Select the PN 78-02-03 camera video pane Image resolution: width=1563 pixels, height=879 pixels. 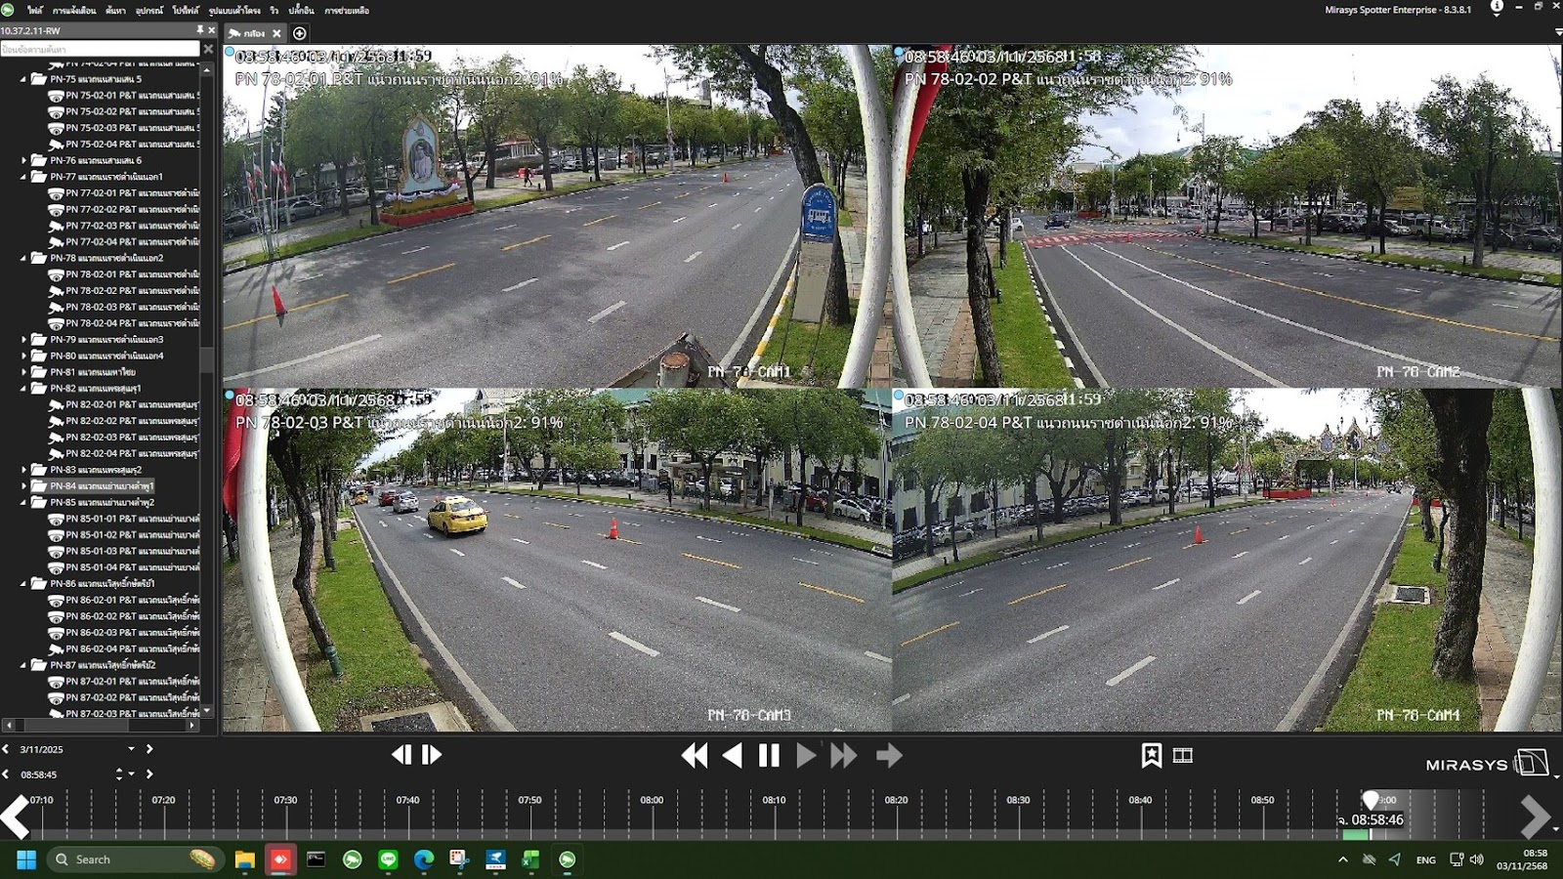click(557, 560)
